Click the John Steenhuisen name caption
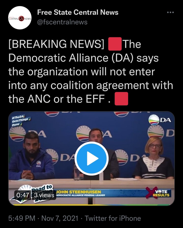 pos(79,192)
